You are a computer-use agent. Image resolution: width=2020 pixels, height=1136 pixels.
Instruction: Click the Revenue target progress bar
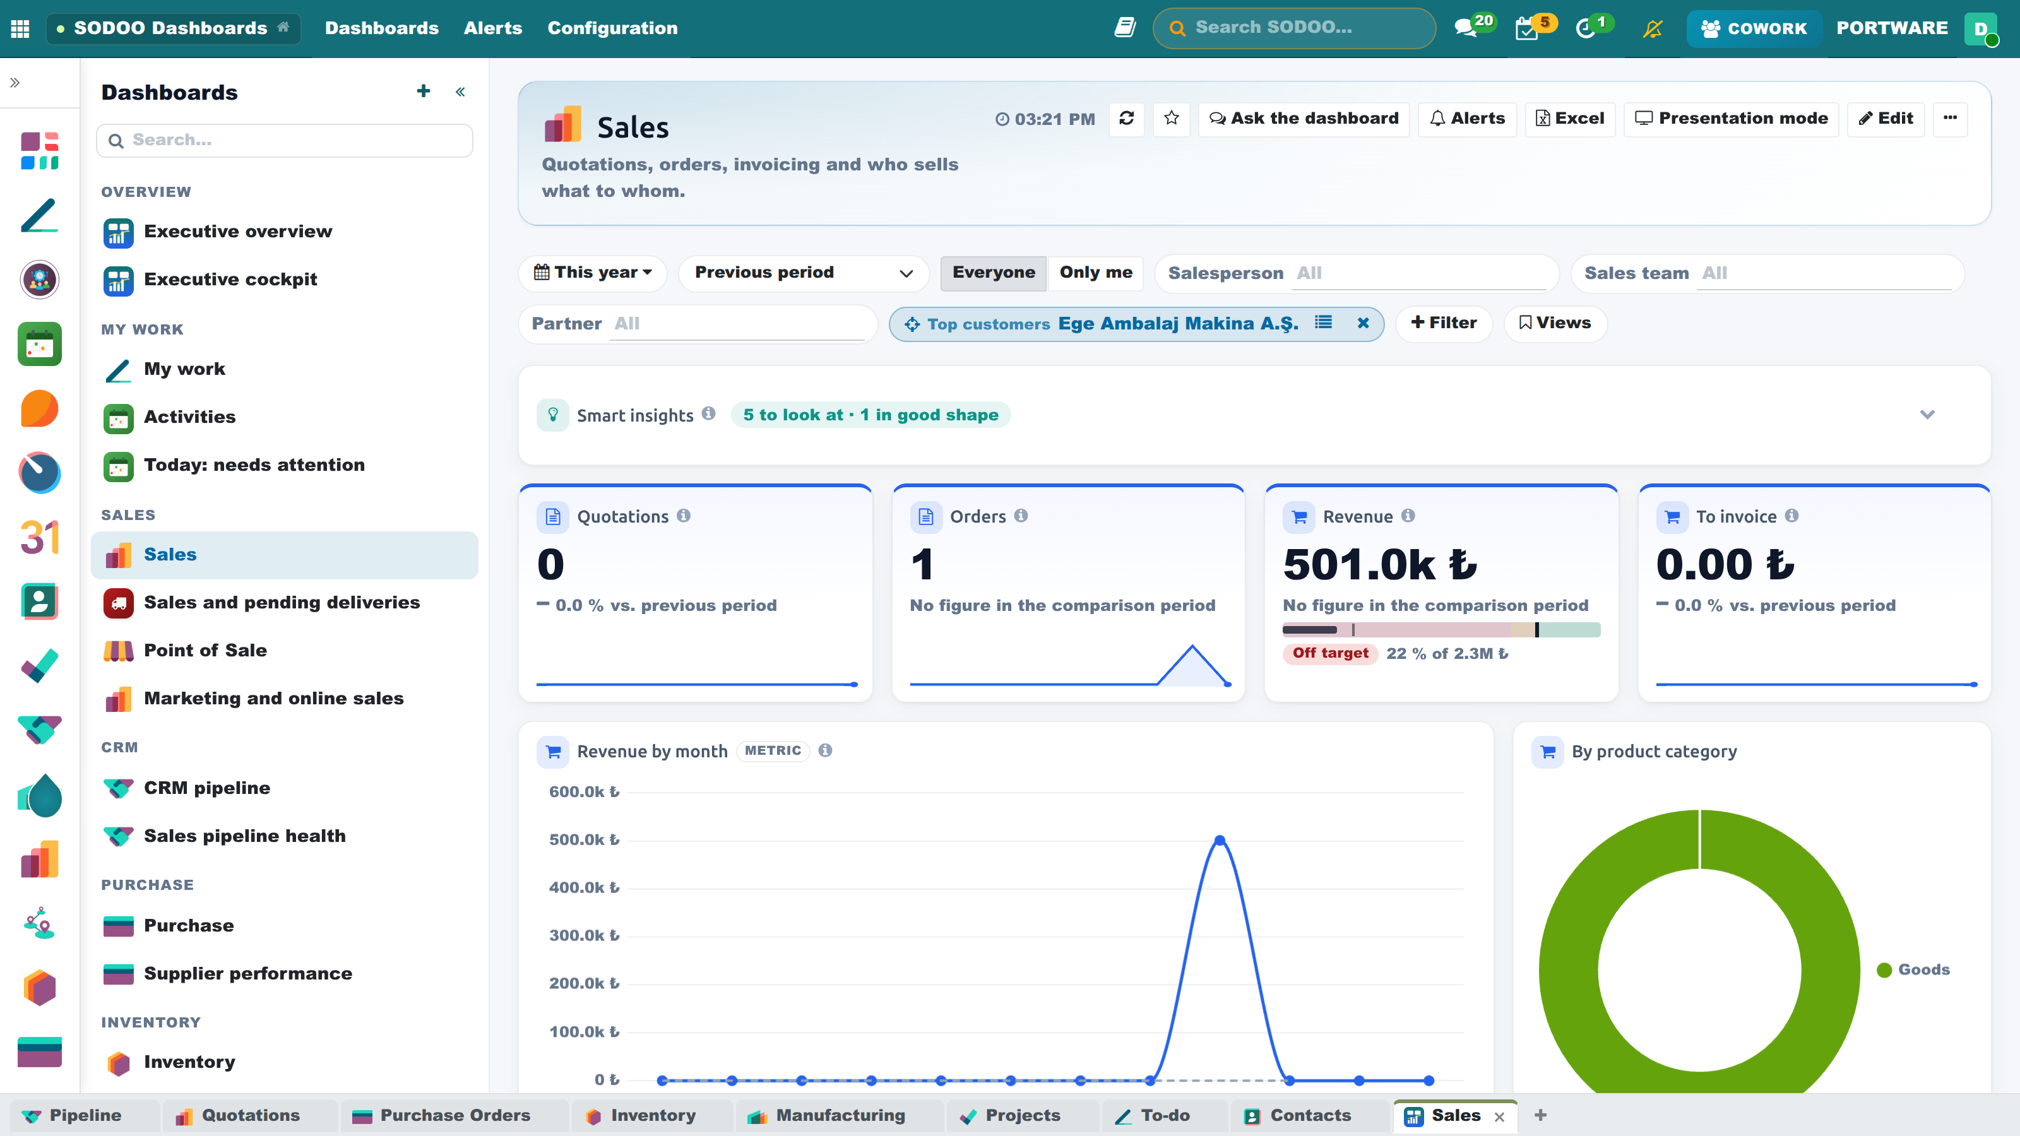coord(1441,630)
